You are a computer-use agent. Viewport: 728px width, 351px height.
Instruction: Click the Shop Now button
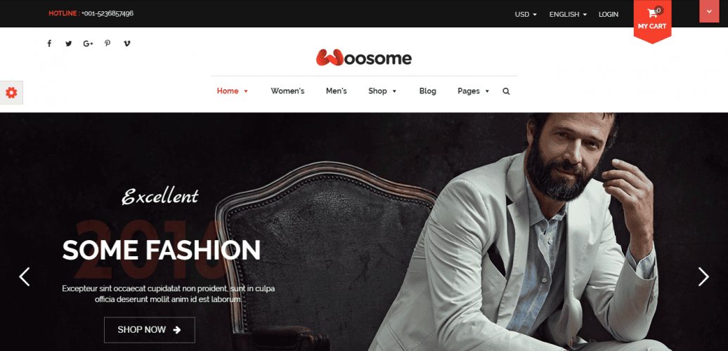tap(150, 330)
